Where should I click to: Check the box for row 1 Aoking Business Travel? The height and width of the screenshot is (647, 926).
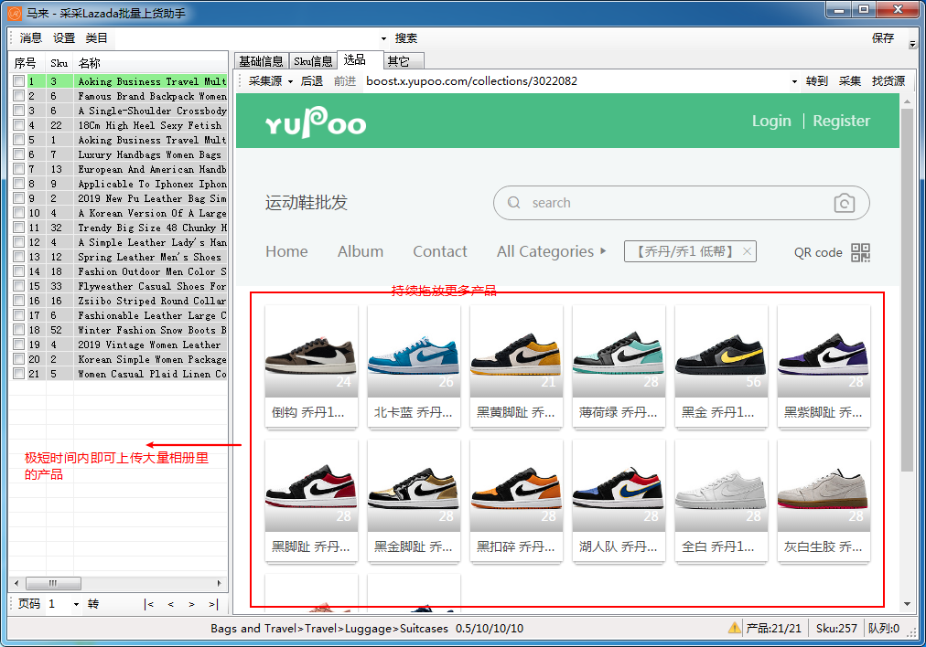point(19,81)
